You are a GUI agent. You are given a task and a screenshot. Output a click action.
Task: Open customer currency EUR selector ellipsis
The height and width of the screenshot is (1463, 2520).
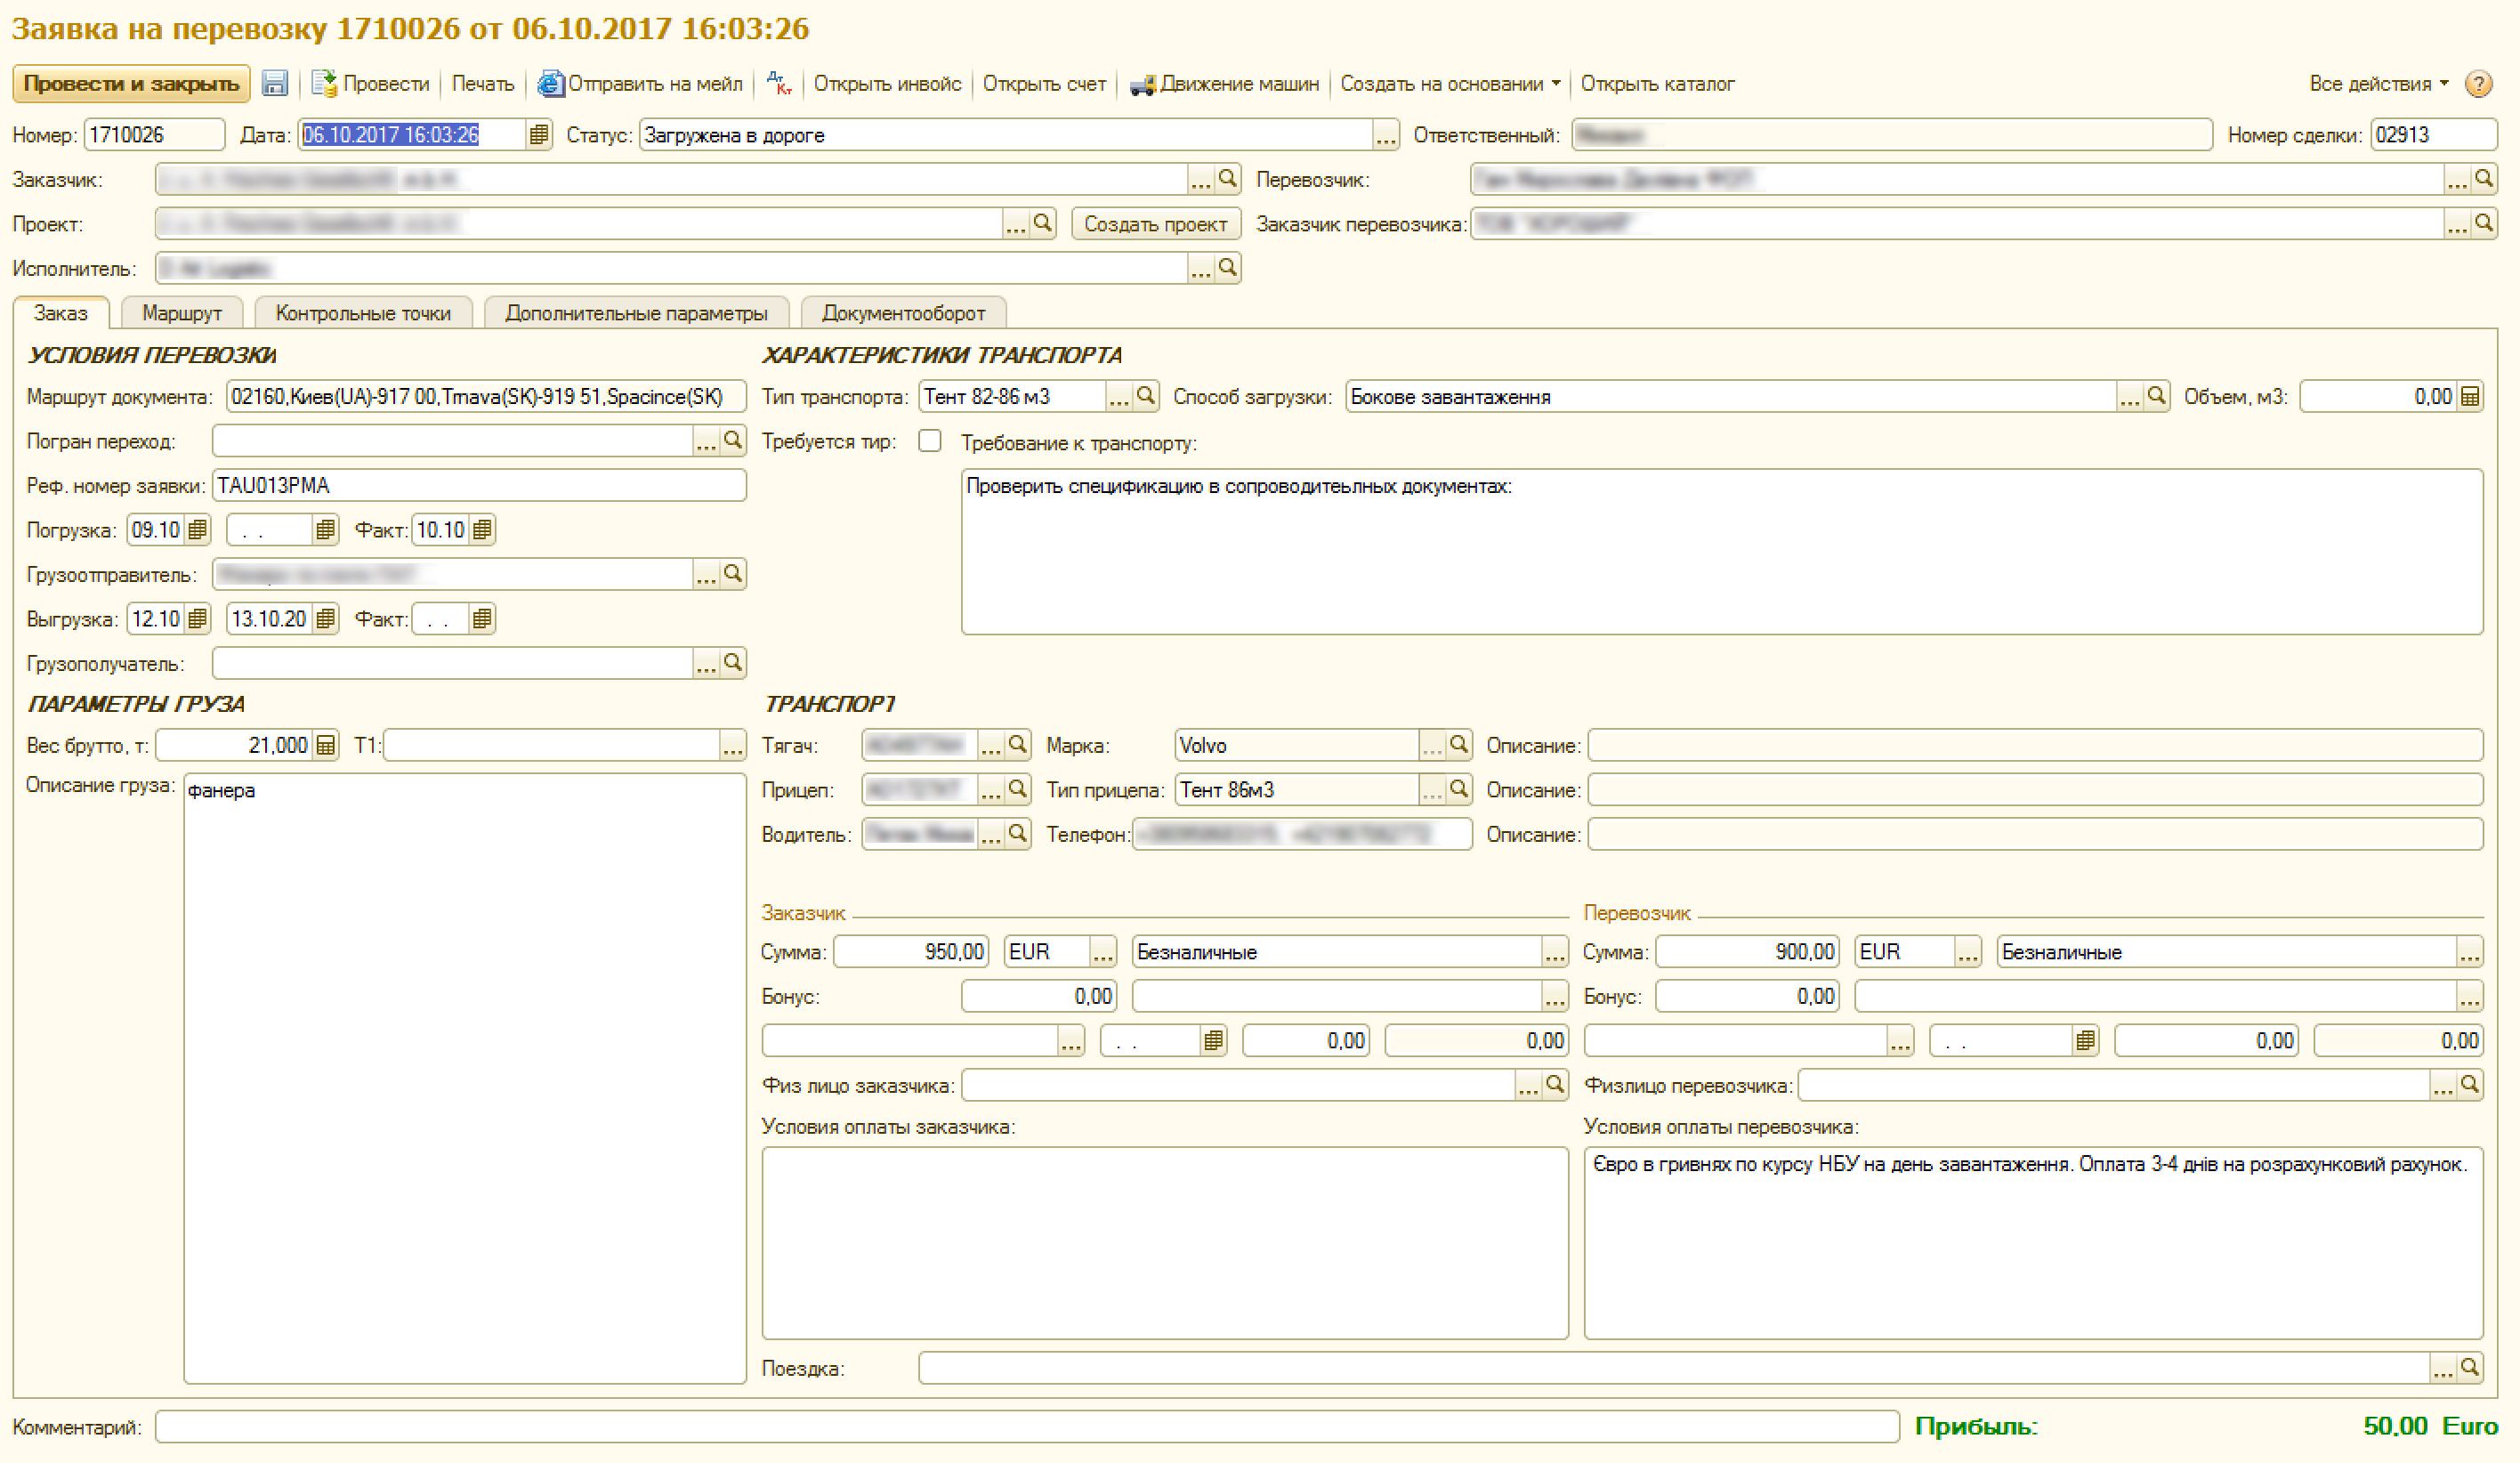(1103, 952)
